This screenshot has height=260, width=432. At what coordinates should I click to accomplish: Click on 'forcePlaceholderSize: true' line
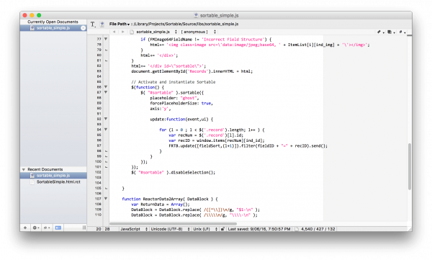point(181,103)
